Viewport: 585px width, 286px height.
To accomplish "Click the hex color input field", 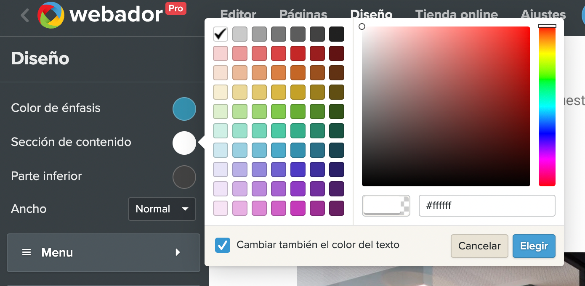I will (x=487, y=206).
